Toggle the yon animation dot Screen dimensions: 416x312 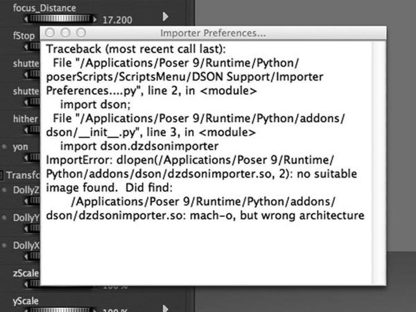[4, 146]
